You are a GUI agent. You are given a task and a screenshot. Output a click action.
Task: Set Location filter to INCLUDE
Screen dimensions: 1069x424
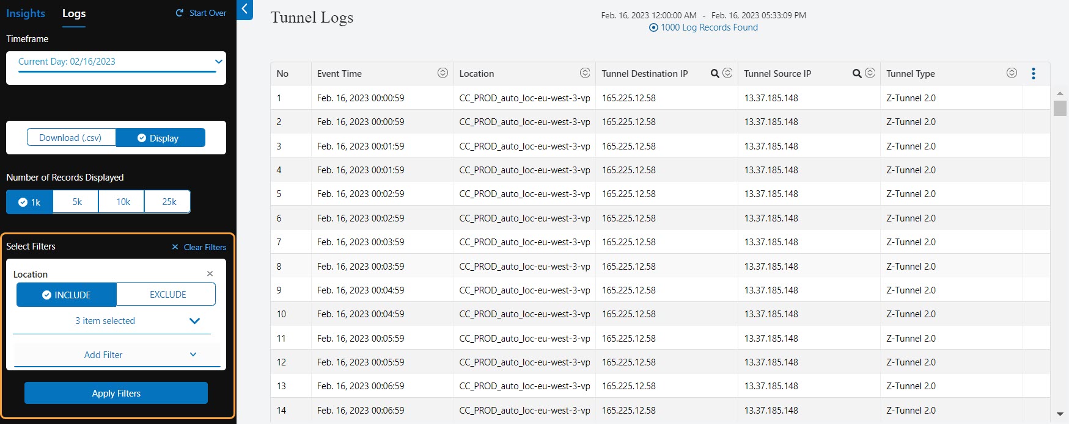tap(66, 295)
